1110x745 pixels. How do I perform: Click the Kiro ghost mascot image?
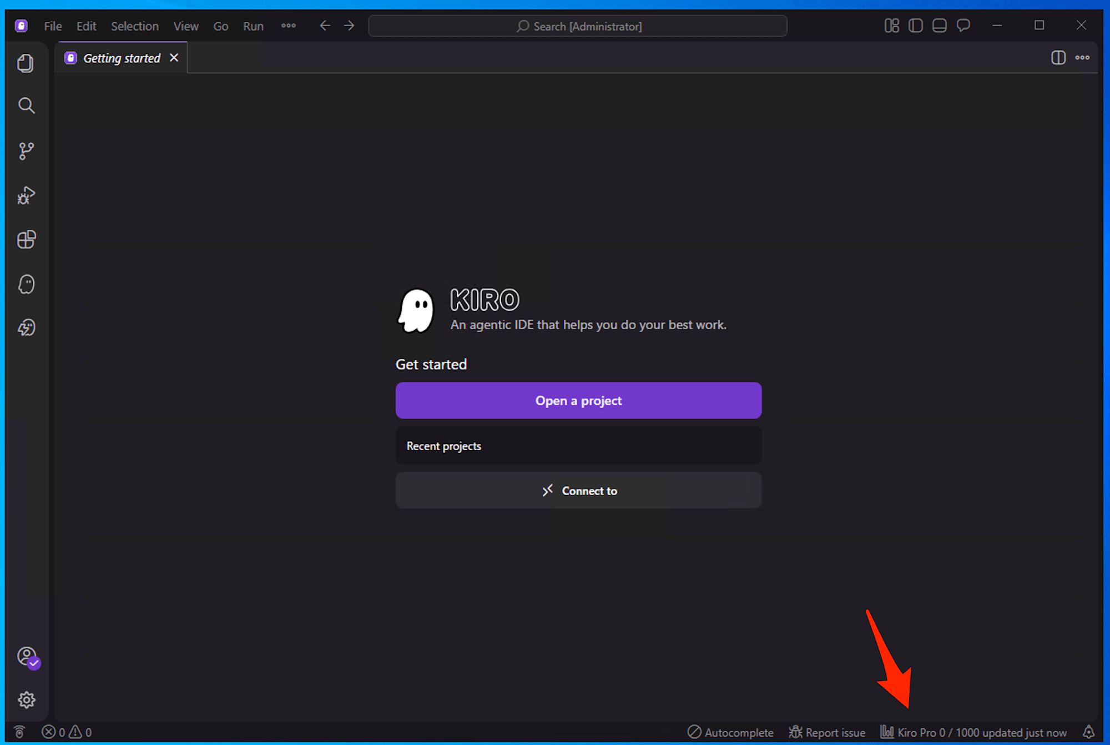tap(416, 310)
